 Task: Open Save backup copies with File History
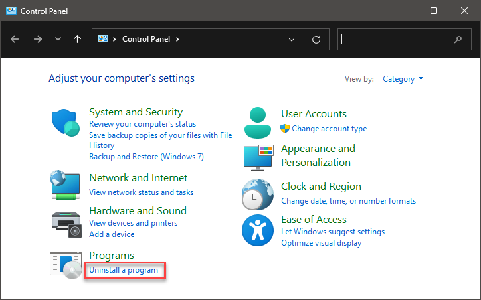(x=160, y=140)
